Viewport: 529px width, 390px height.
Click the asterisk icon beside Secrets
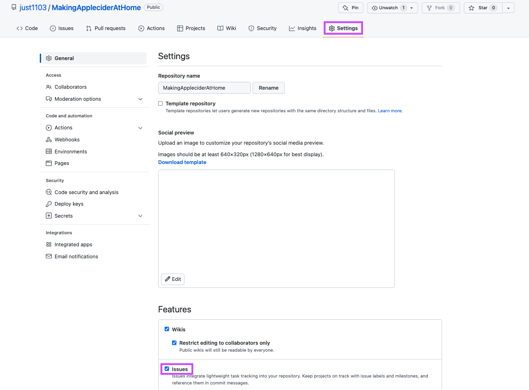49,216
